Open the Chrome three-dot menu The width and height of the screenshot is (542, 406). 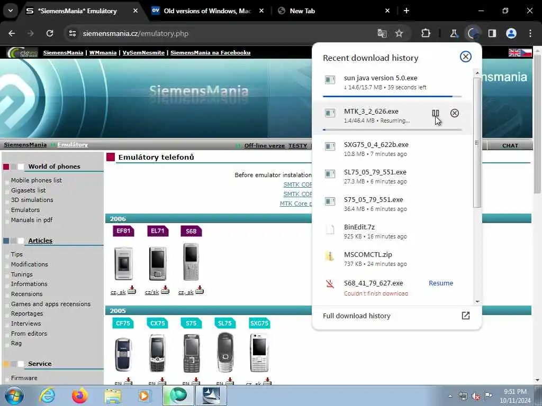[530, 33]
